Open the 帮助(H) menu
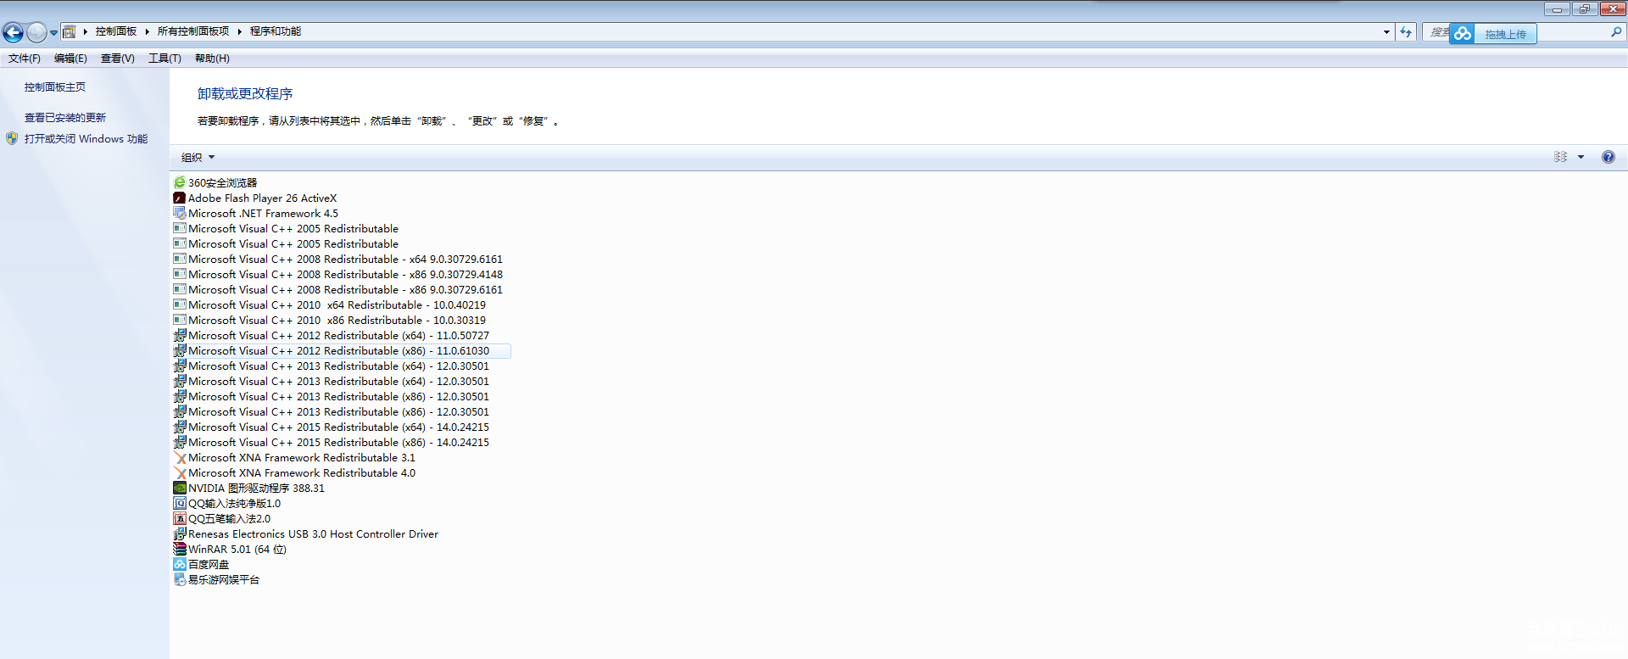Viewport: 1628px width, 659px height. click(212, 59)
